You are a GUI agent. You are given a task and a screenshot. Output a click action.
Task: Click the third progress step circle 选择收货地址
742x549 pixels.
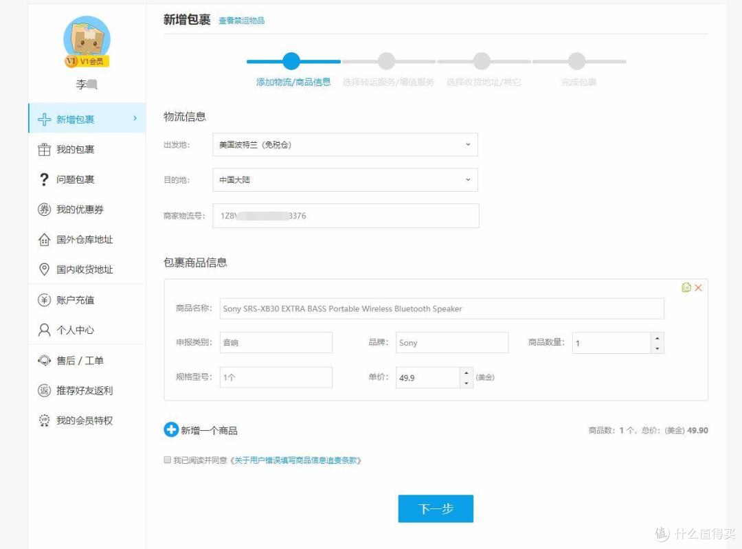pos(482,61)
